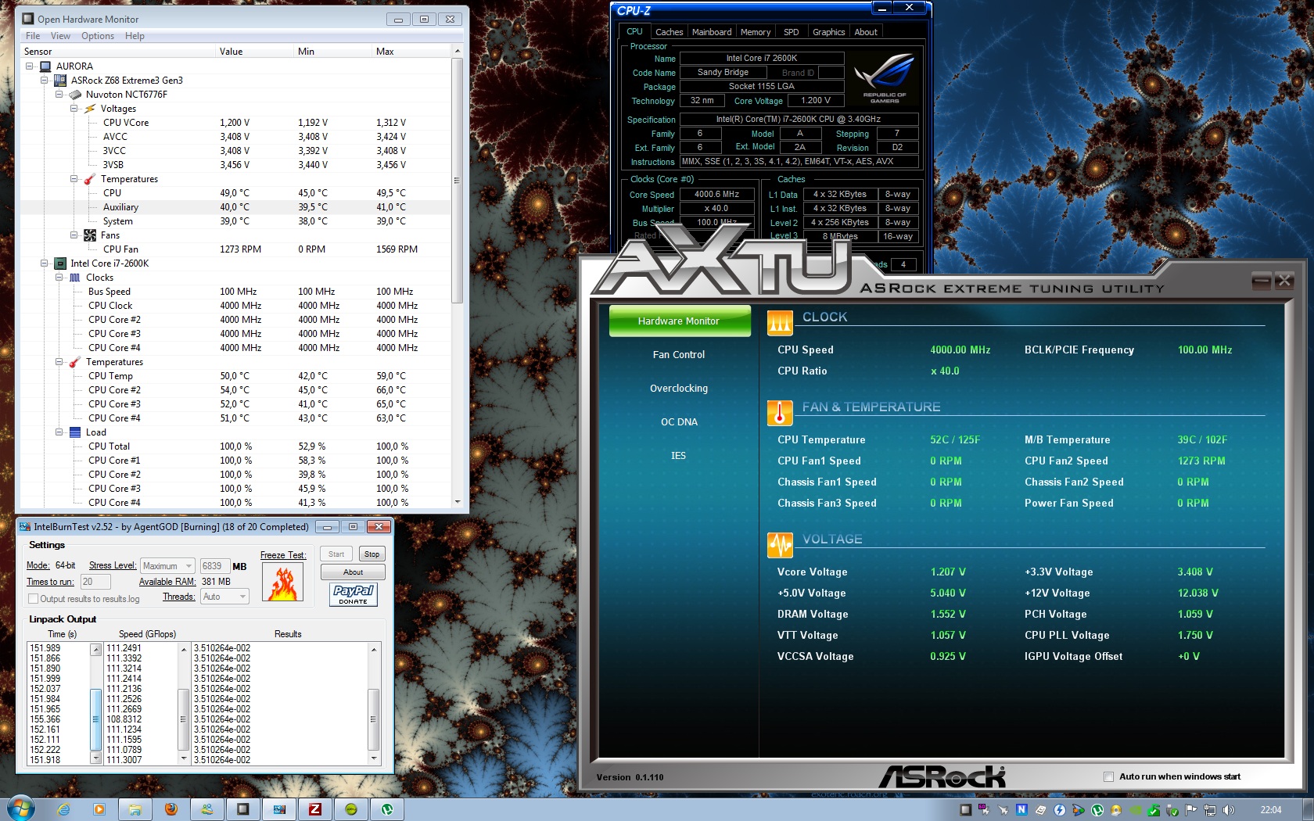This screenshot has width=1314, height=821.
Task: Click the Max column header
Action: (411, 52)
